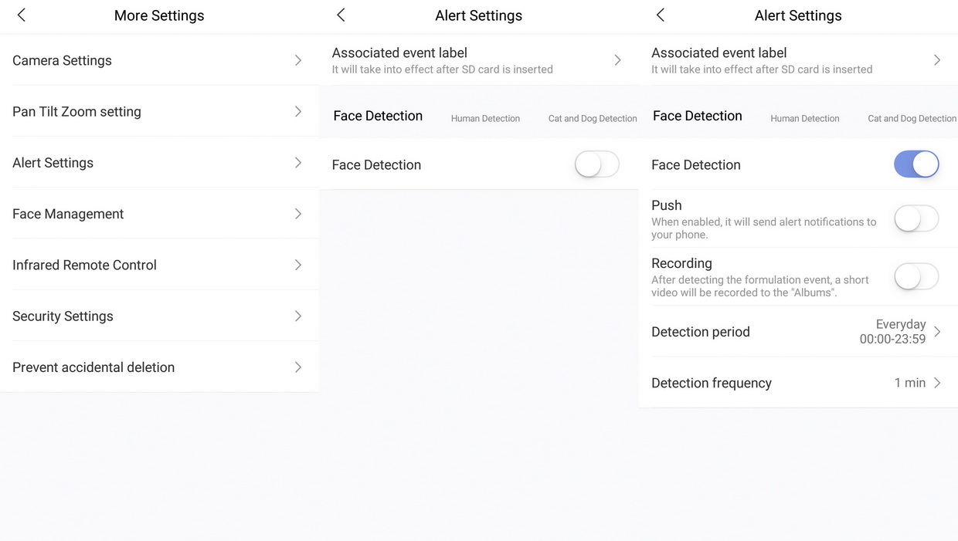Enable the Push notifications switch
The height and width of the screenshot is (541, 958).
click(x=916, y=218)
